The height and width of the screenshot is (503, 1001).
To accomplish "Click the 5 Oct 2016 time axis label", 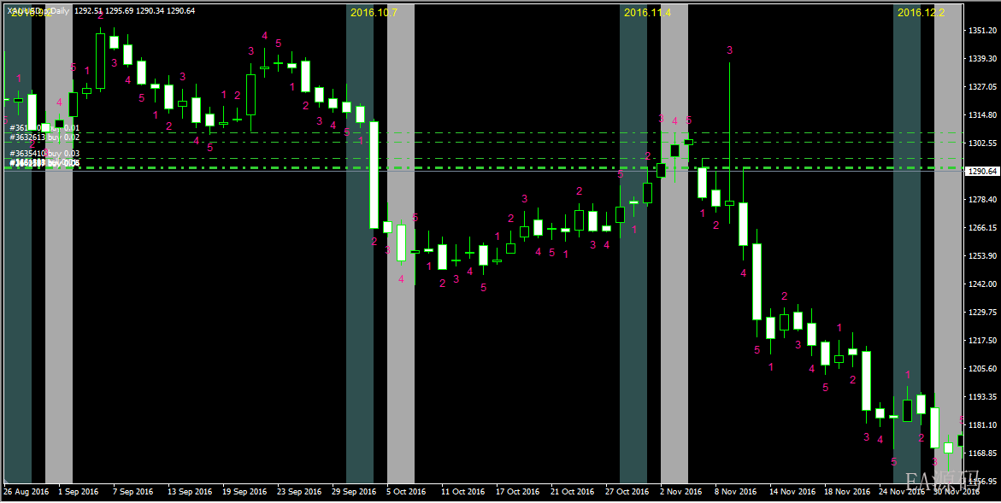I will [x=406, y=492].
